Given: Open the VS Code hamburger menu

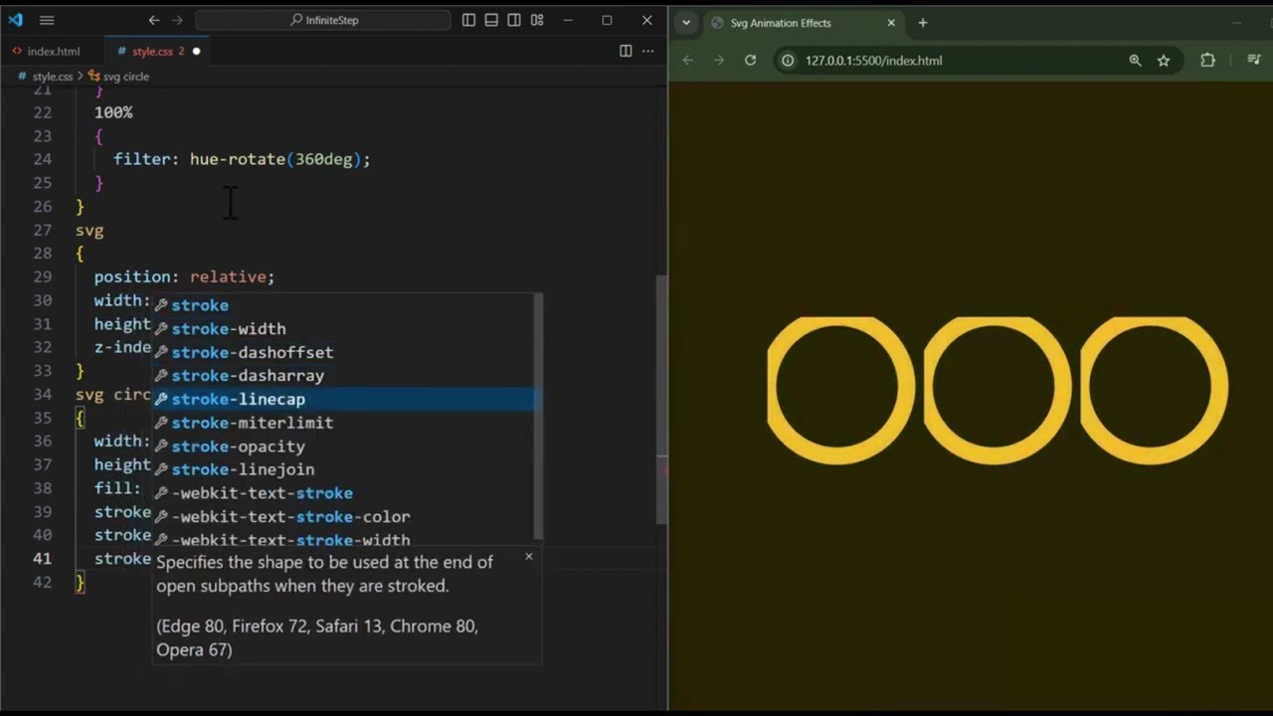Looking at the screenshot, I should click(x=47, y=20).
